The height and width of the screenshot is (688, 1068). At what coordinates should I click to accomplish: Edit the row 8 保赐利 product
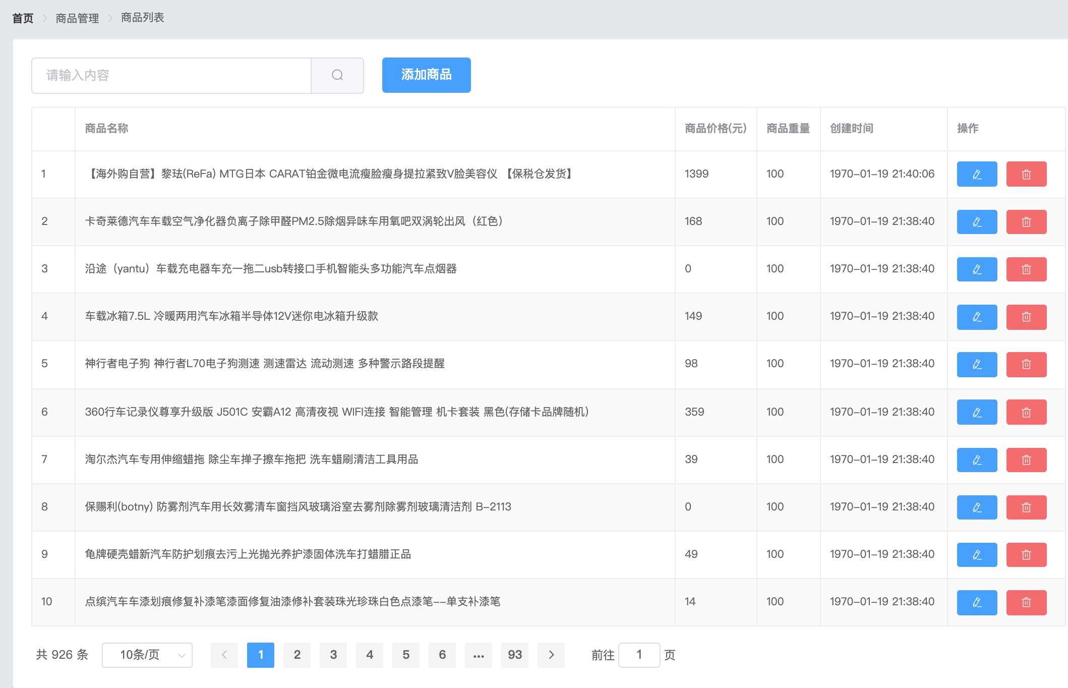pos(977,507)
